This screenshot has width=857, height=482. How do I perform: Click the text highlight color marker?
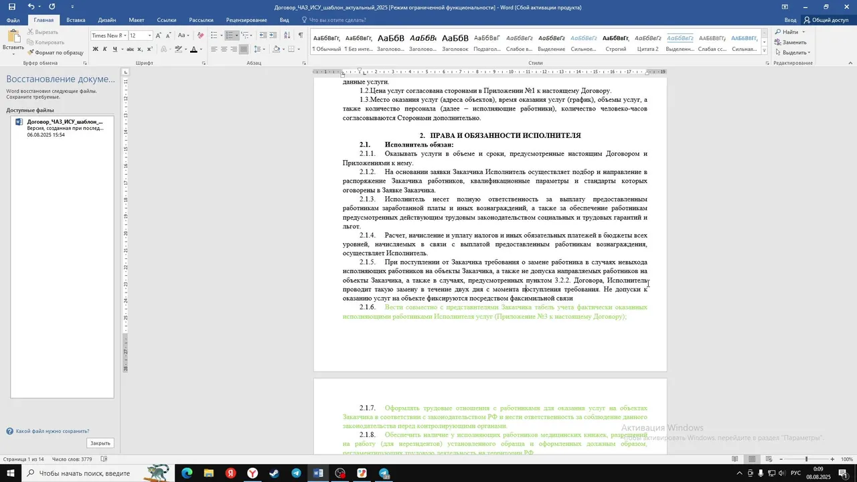[x=179, y=49]
